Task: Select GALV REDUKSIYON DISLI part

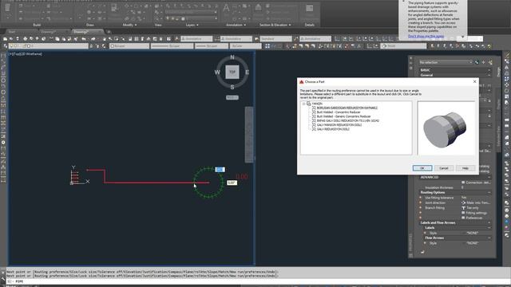Action: click(x=333, y=129)
